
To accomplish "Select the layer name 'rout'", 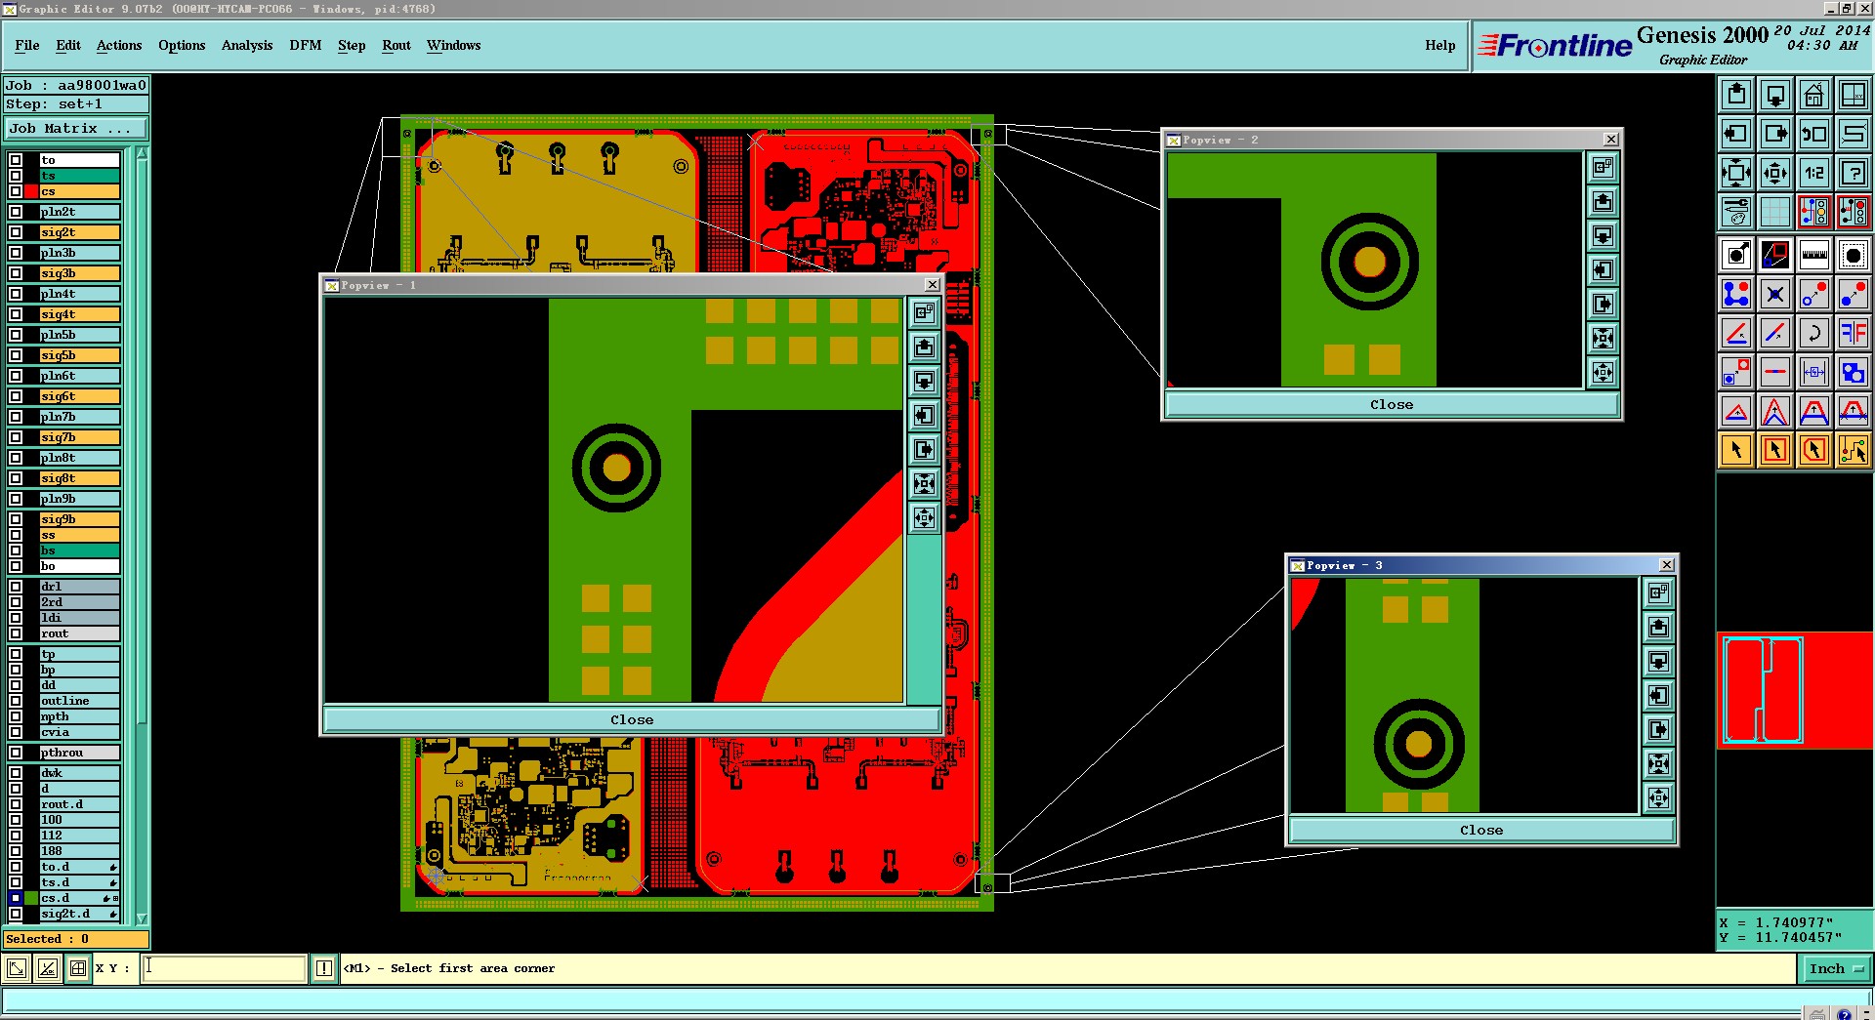I will tap(79, 633).
